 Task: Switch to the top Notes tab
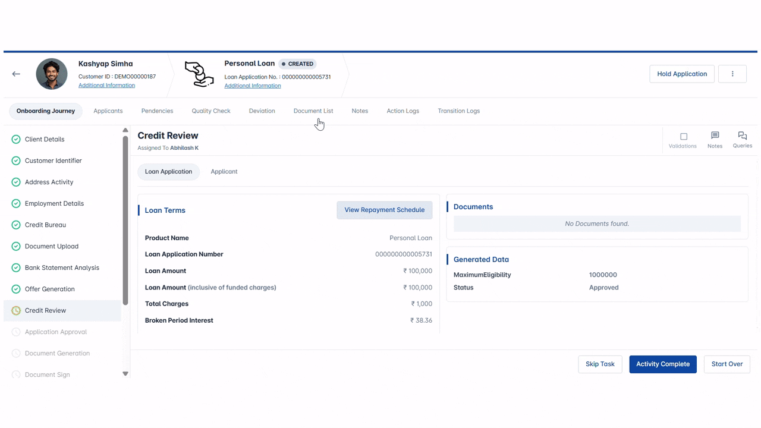pos(360,111)
